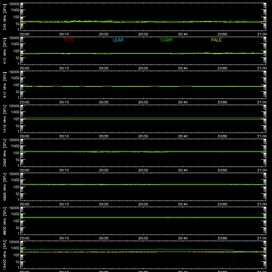Image resolution: width=272 pixels, height=272 pixels.
Task: Click 20:30 time label under 1415 MHz plot
Action: click(143, 136)
